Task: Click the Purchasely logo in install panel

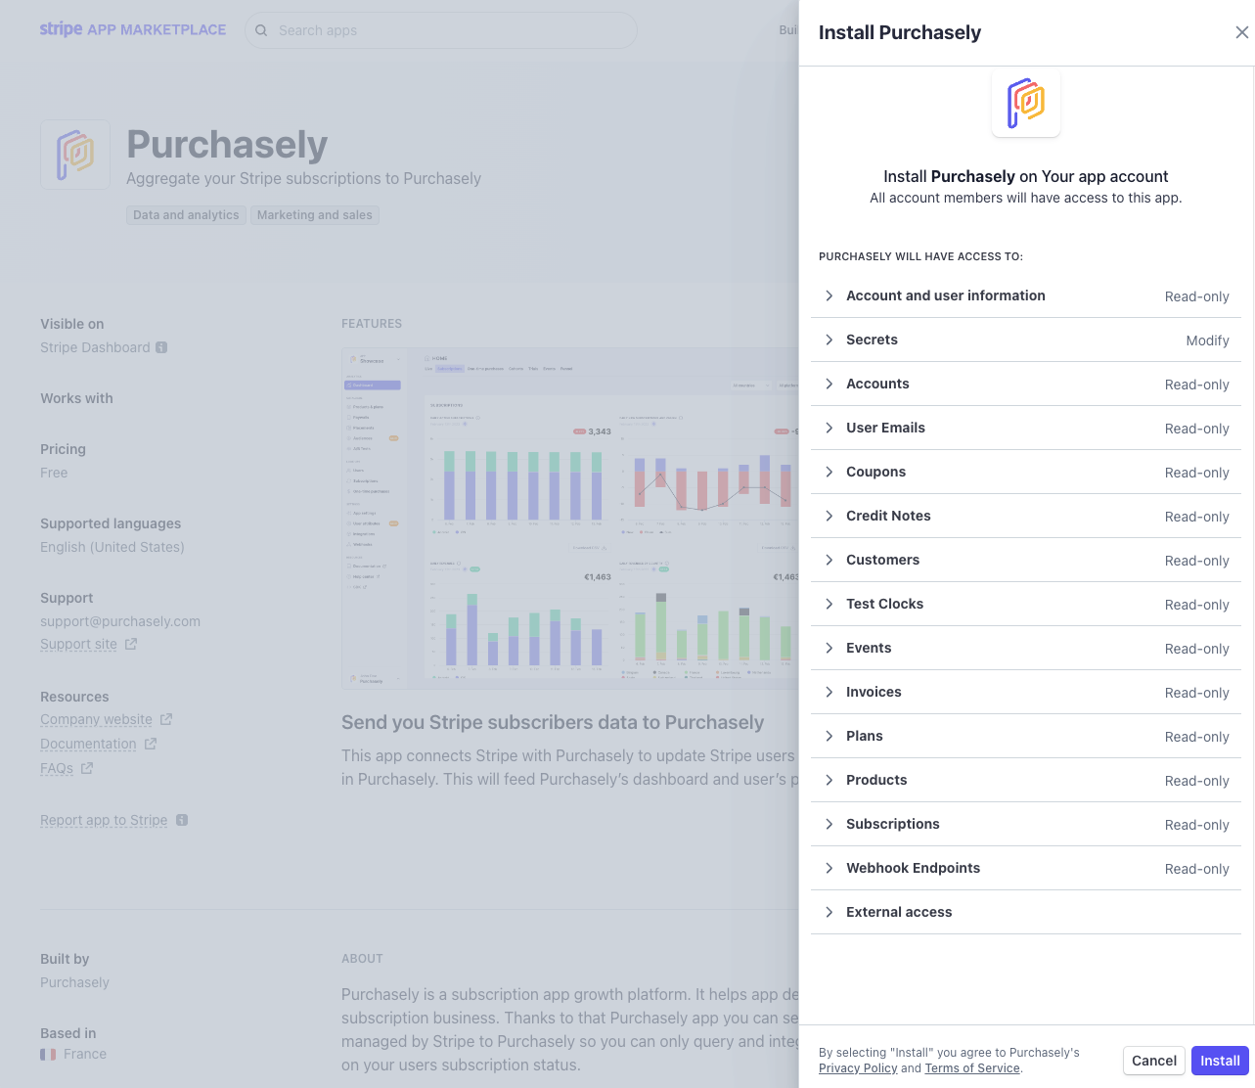Action: [1026, 103]
